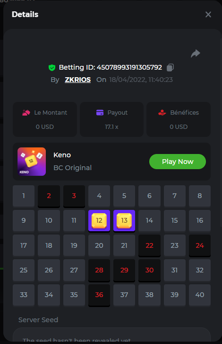The height and width of the screenshot is (344, 222).
Task: Open the Keno game thumbnail
Action: point(32,162)
